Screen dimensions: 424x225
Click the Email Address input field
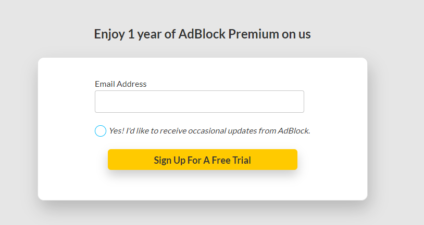click(199, 102)
